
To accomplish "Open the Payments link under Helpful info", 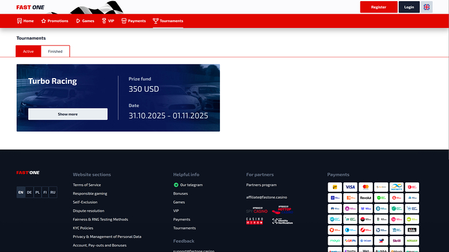I will point(181,219).
